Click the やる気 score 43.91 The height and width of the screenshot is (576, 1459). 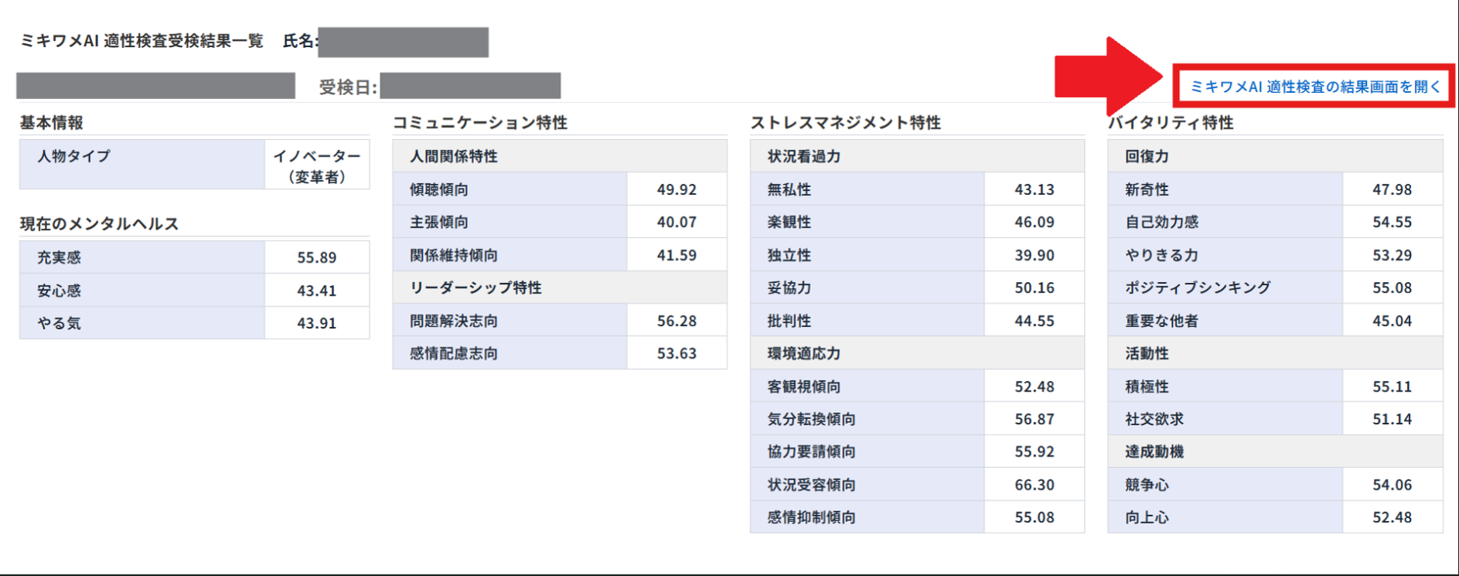(317, 323)
